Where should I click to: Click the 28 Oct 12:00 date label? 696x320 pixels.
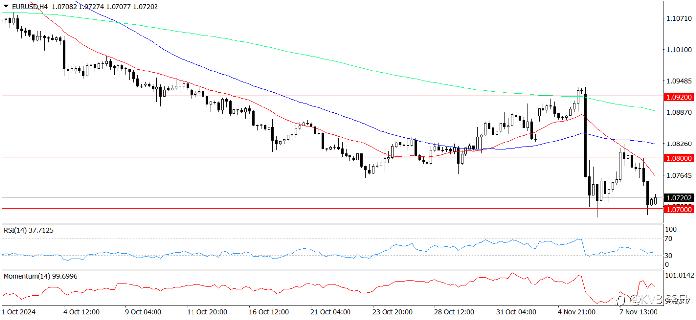pos(454,312)
